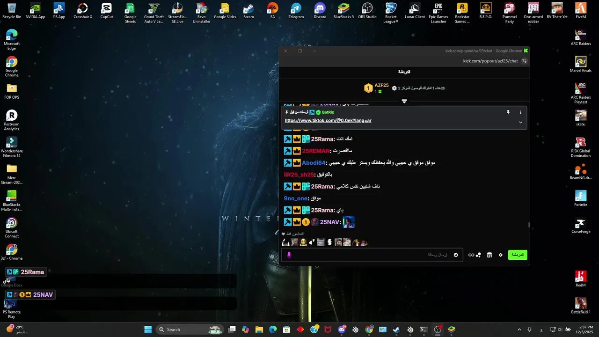Unpin the BotRix message with pin icon
This screenshot has width=599, height=337.
[508, 112]
